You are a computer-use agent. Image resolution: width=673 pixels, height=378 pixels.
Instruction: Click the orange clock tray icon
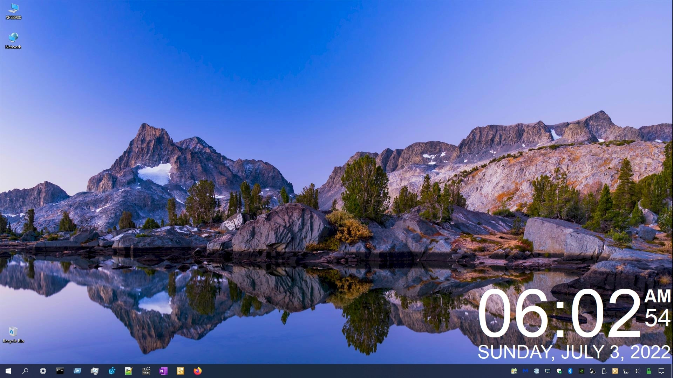615,371
